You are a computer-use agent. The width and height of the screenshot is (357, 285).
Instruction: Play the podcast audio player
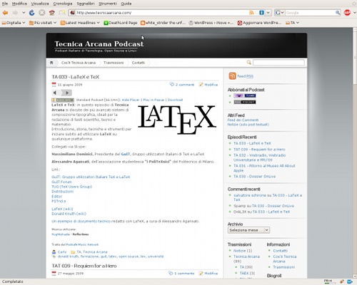coord(67,93)
